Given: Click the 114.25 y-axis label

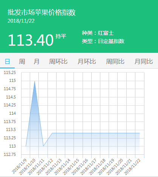Looking at the screenshot, I should click(10, 105).
